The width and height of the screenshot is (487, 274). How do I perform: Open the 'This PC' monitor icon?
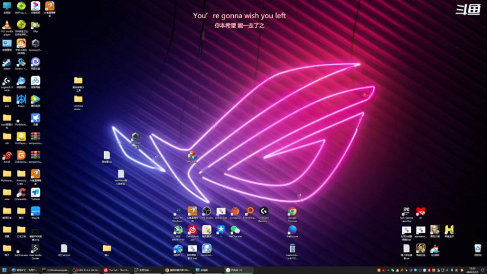(7, 8)
